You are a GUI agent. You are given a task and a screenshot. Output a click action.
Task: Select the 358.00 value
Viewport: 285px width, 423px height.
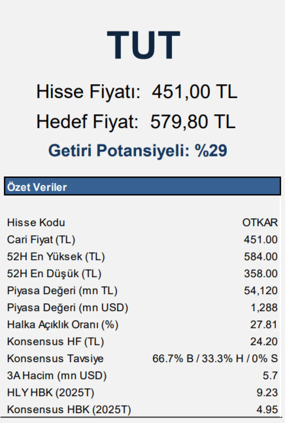pos(261,274)
